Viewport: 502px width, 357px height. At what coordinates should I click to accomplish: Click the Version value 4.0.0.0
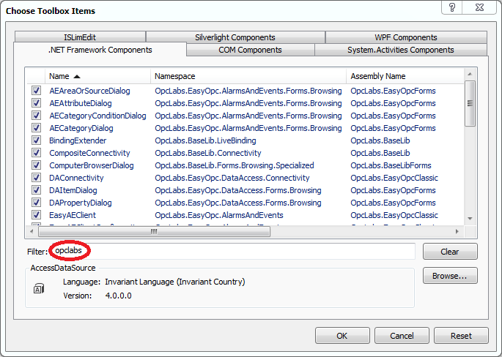tap(119, 296)
